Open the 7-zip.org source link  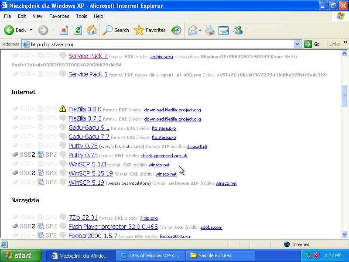pyautogui.click(x=149, y=218)
